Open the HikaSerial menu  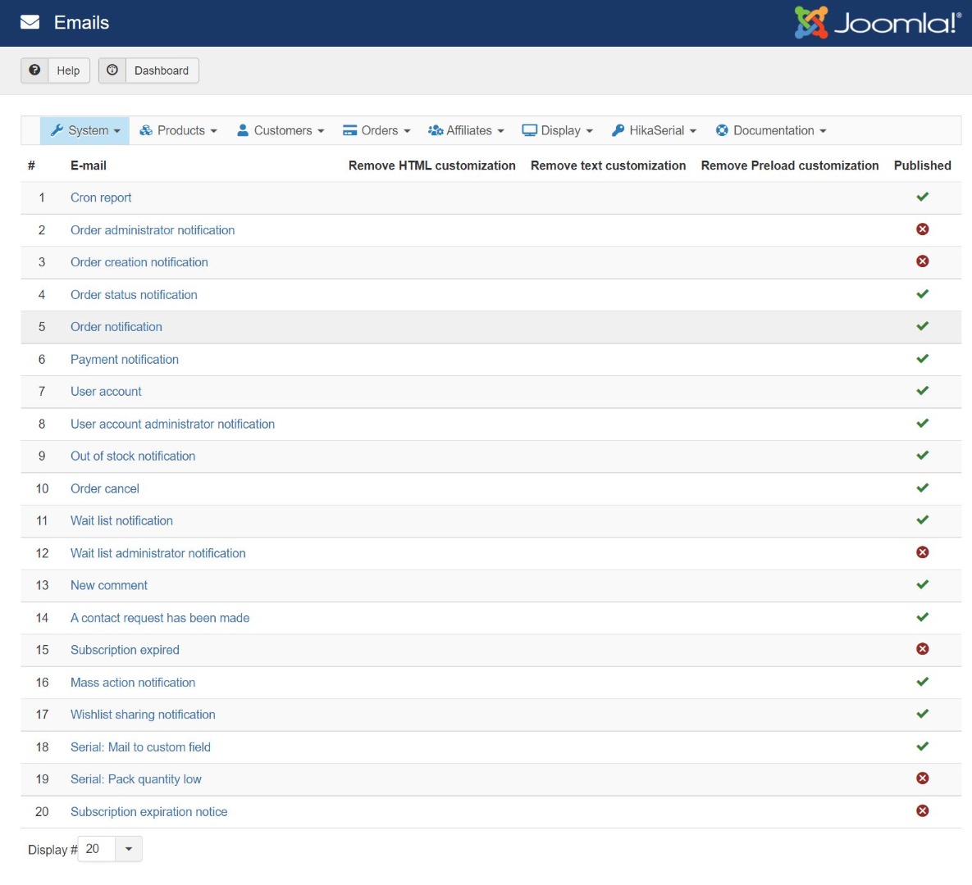point(654,130)
